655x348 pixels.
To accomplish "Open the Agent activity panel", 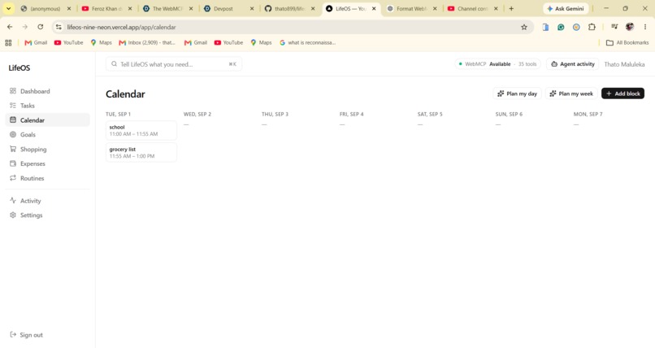I will [572, 64].
